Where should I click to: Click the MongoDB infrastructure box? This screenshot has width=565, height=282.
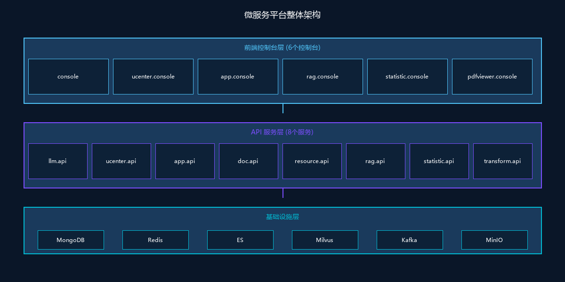71,240
